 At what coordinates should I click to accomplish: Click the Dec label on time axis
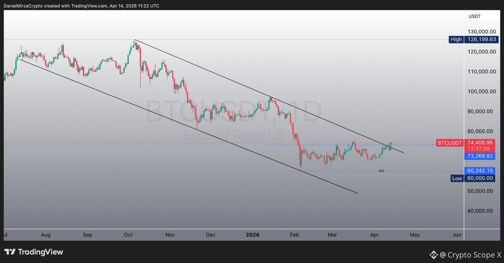(210, 235)
